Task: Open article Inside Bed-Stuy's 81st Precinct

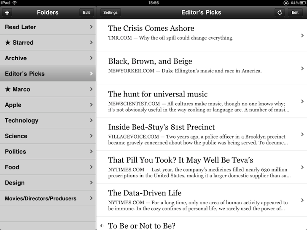Action: coord(202,134)
